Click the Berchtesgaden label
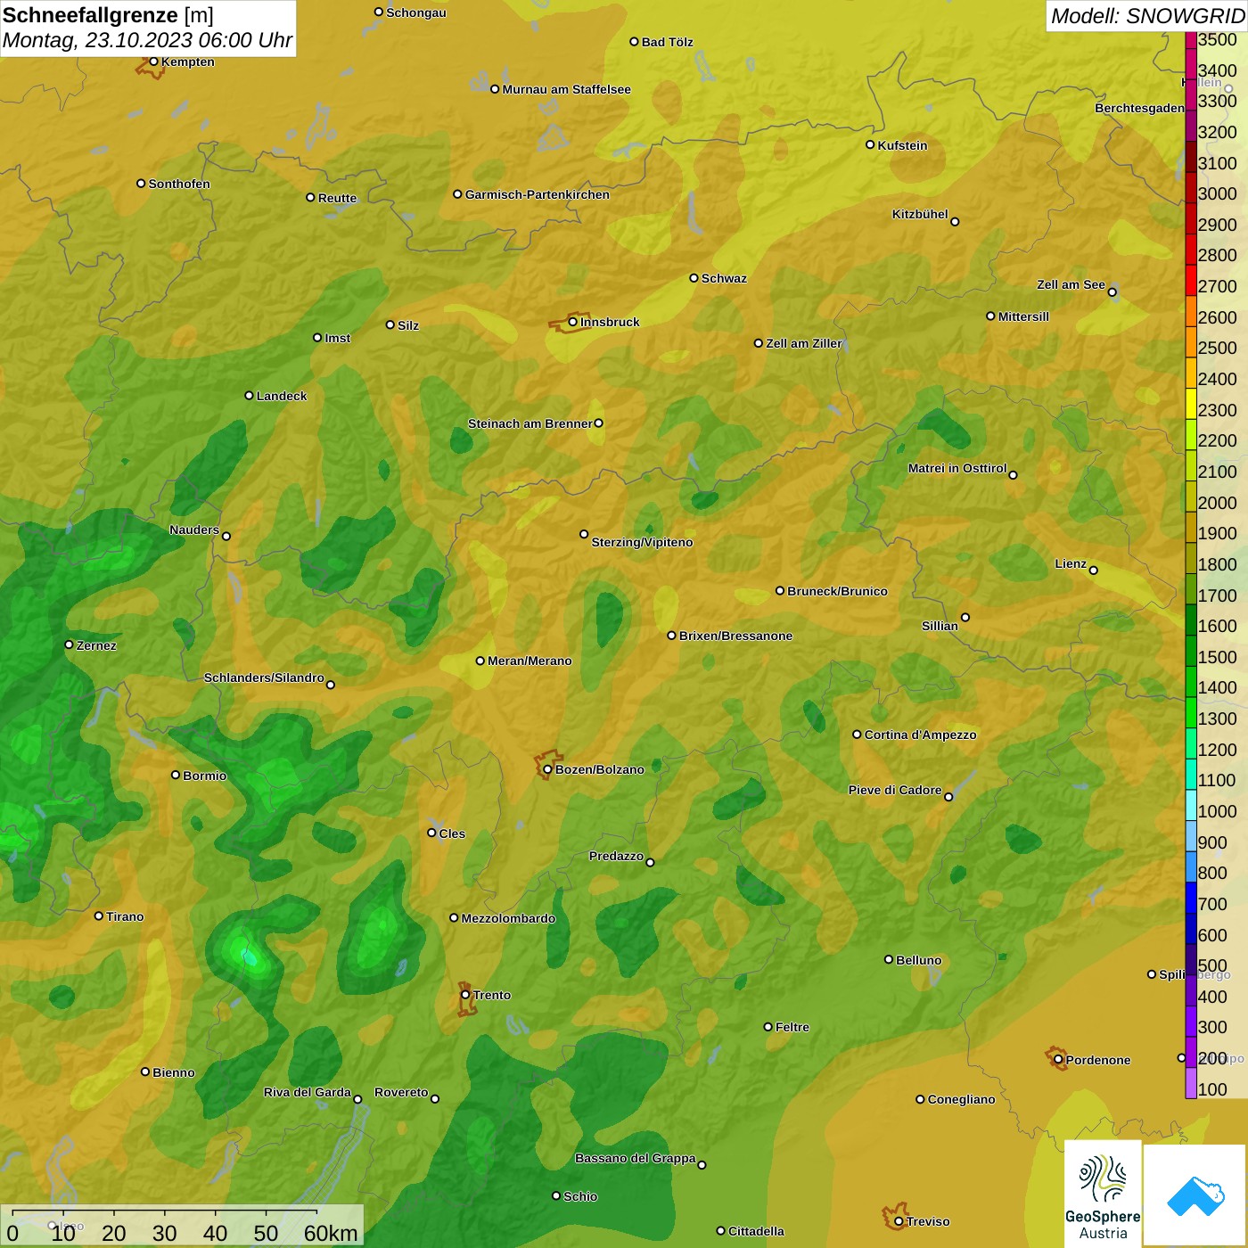1248x1248 pixels. pos(1139,108)
